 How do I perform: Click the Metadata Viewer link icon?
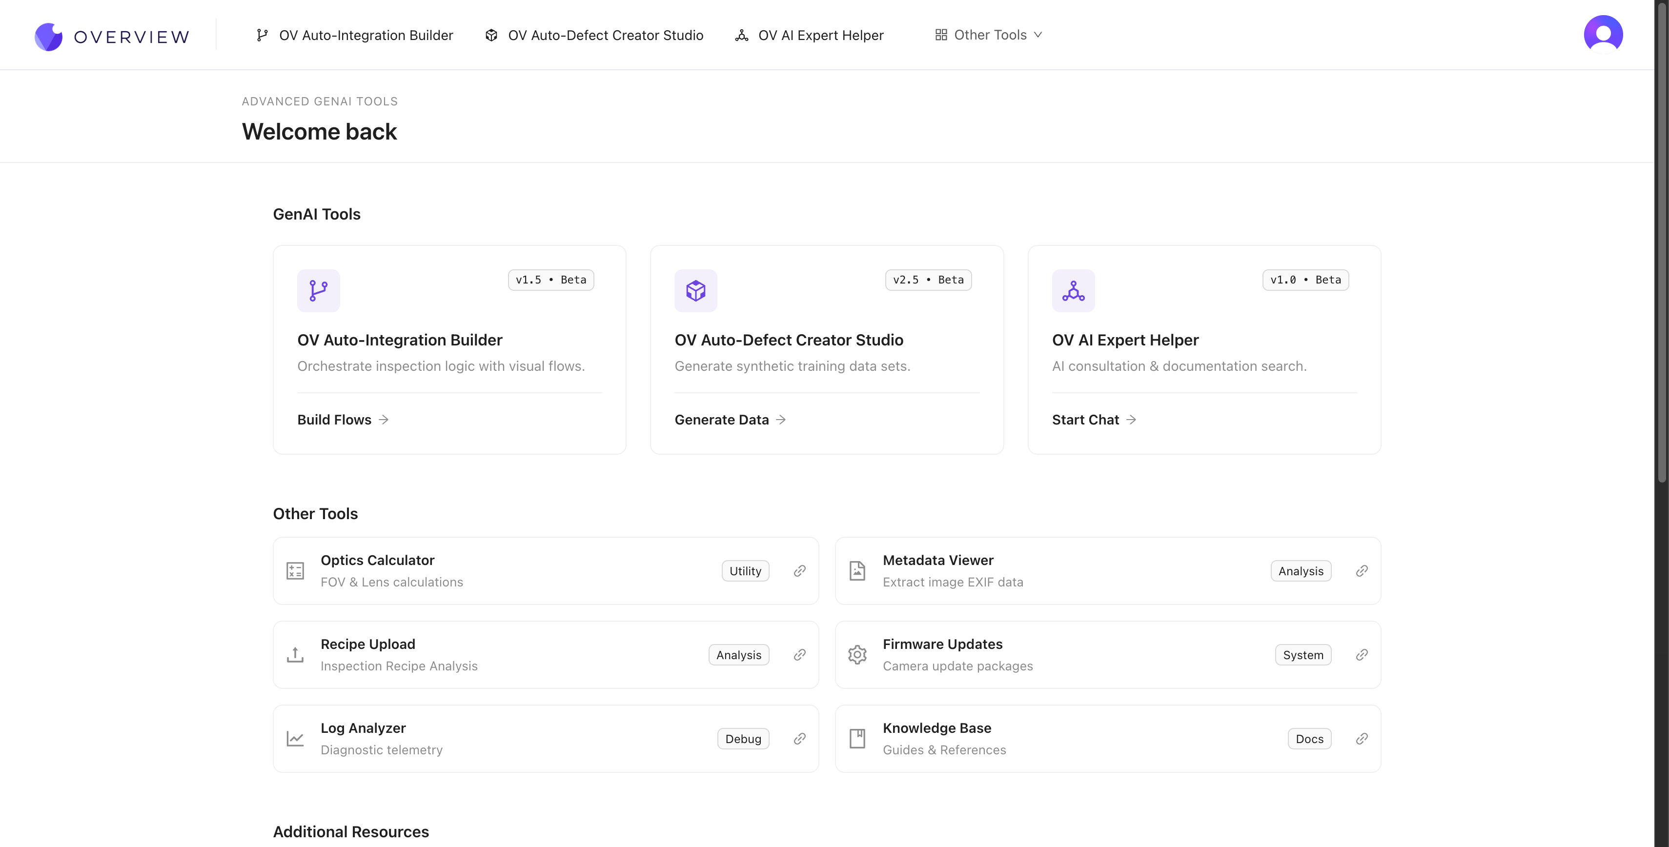click(x=1361, y=570)
